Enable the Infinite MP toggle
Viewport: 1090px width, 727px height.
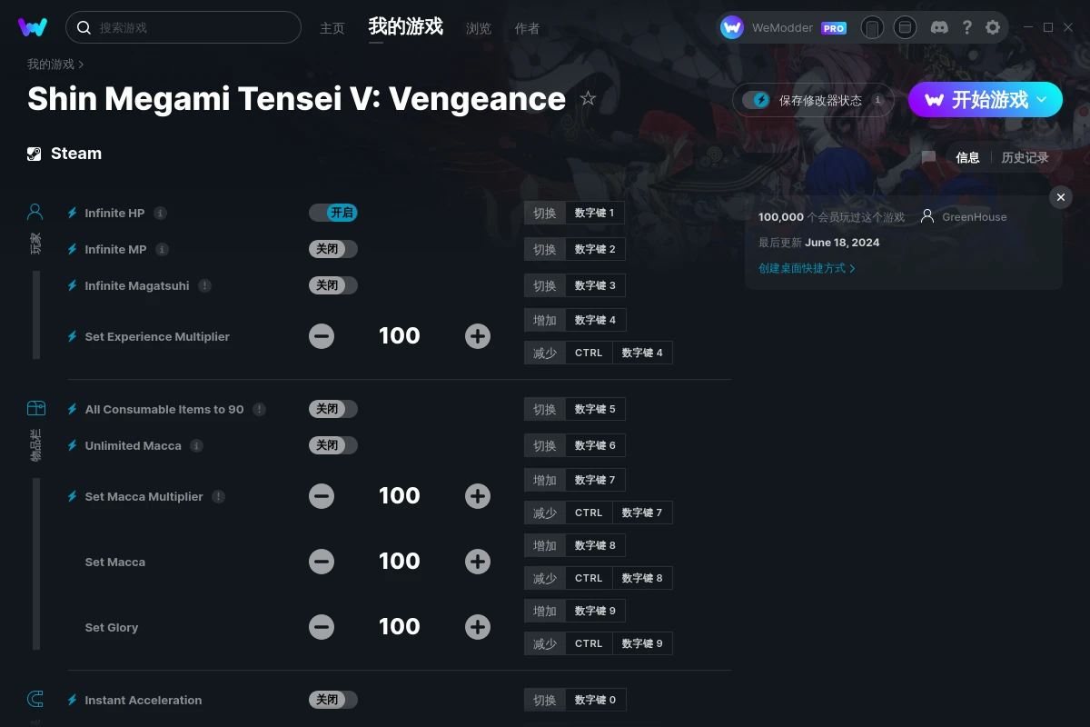[x=333, y=249]
